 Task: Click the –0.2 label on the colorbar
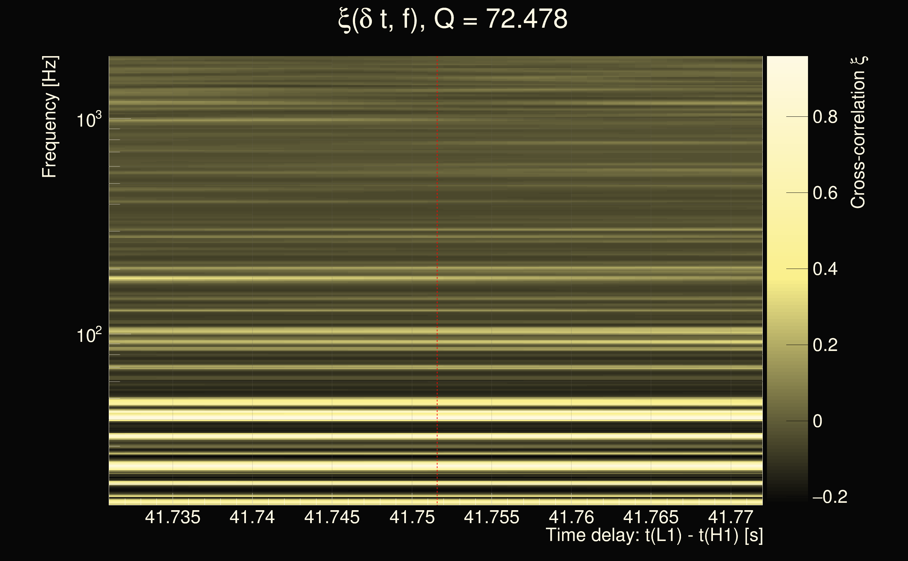(x=830, y=497)
